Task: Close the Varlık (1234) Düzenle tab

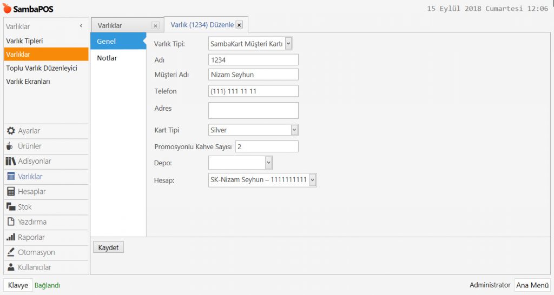Action: 239,25
